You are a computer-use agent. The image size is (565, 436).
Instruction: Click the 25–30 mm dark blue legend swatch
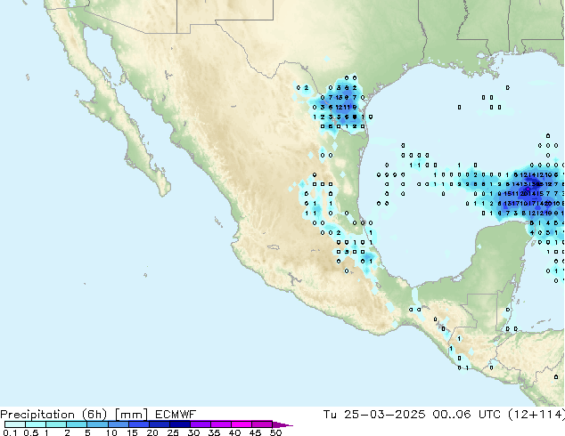(x=179, y=424)
